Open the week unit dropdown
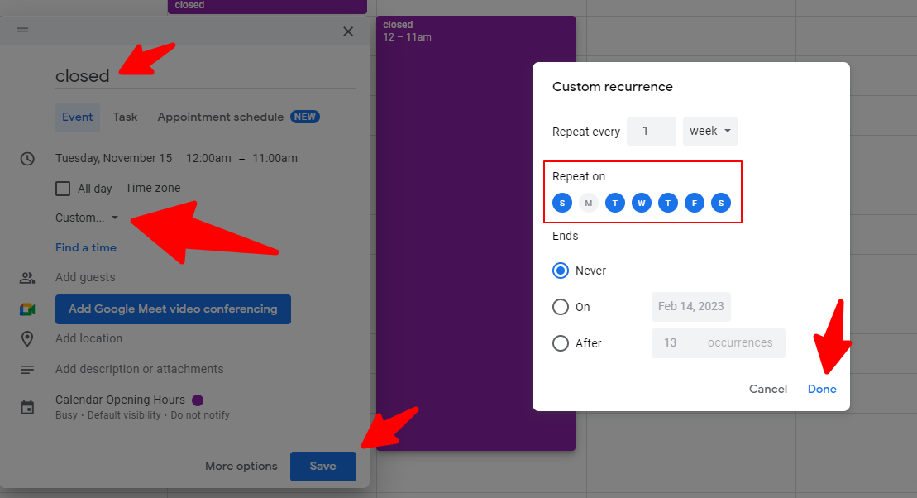Screen dimensions: 917x498 point(709,131)
